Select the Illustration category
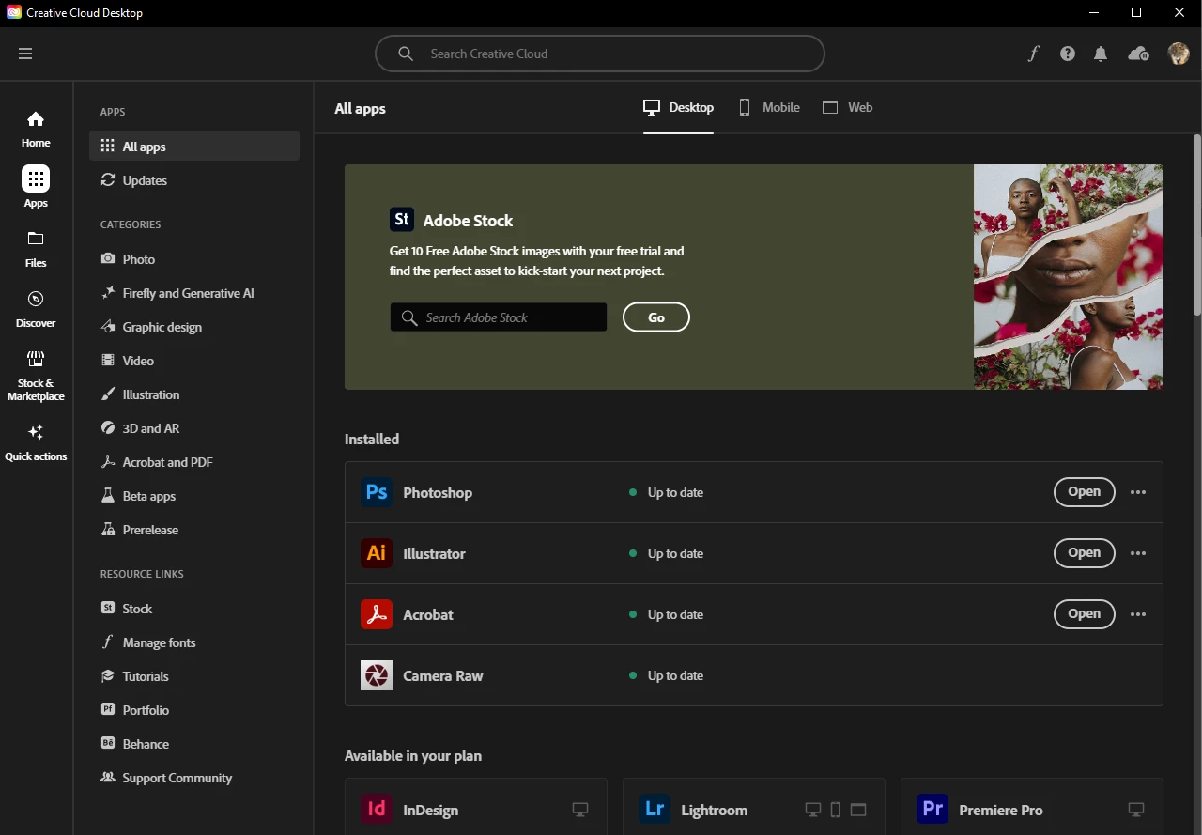 coord(194,394)
